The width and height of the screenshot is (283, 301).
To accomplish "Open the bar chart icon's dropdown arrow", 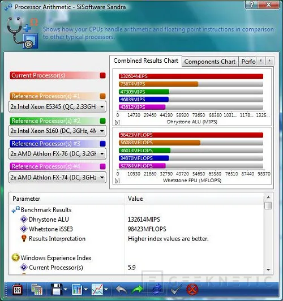I will pyautogui.click(x=86, y=289).
